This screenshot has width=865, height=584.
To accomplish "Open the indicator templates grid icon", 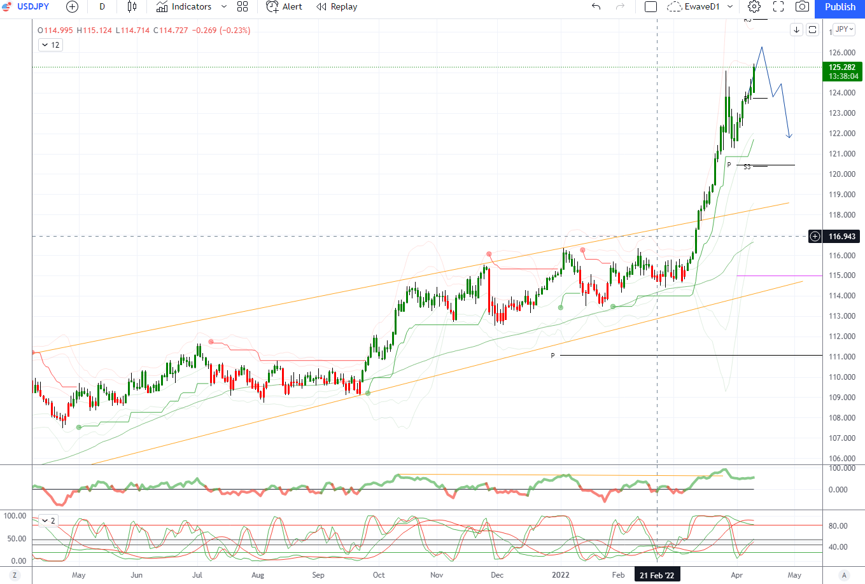I will [243, 7].
